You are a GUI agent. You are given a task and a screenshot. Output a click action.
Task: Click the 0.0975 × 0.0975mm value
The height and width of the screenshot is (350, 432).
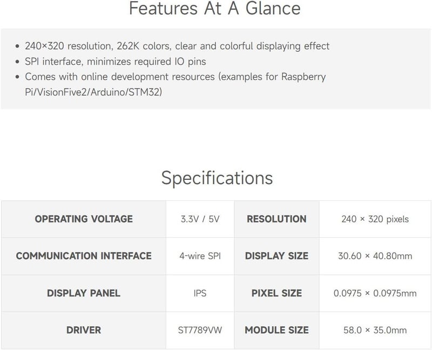coord(375,293)
